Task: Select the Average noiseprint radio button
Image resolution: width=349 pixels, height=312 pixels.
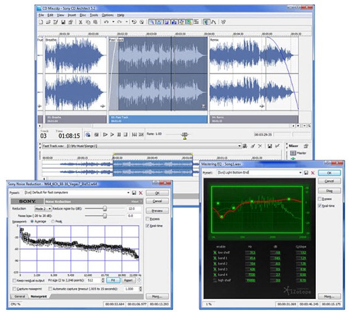Action: (32, 222)
